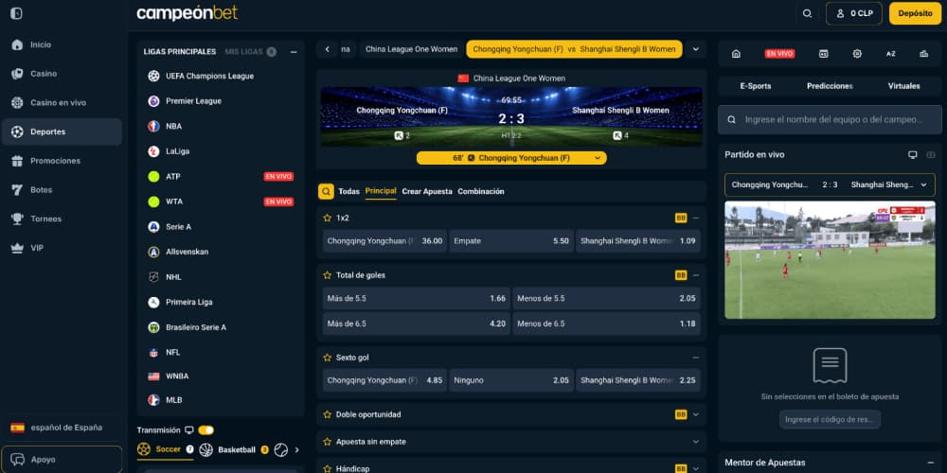Show more sports with right arrow
Screen dimensions: 947x473
pyautogui.click(x=296, y=449)
